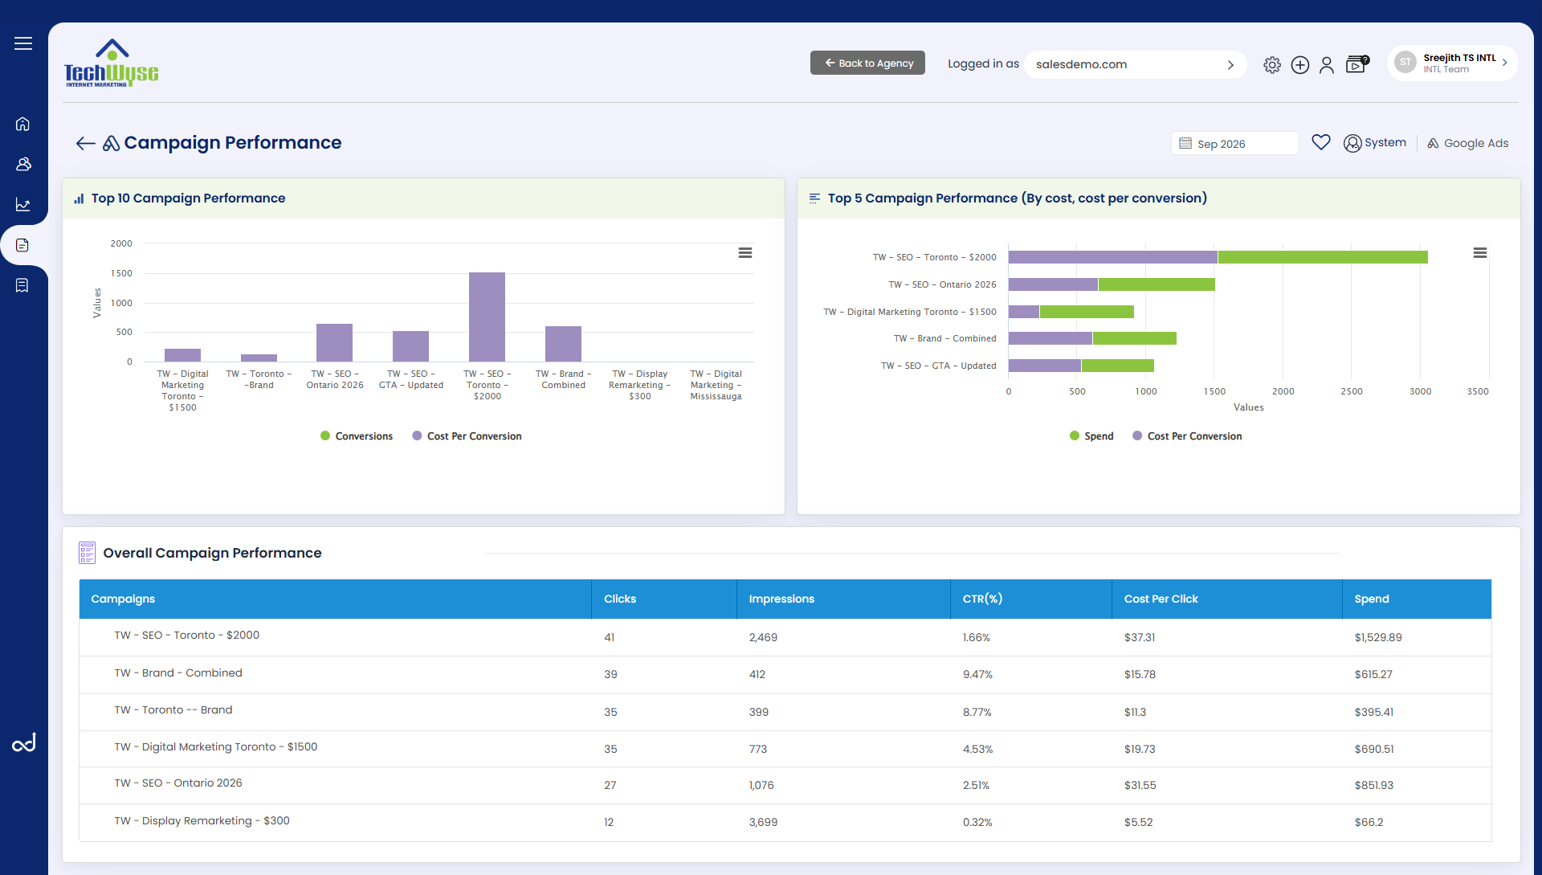Select the Google Ads source link
The height and width of the screenshot is (875, 1542).
point(1467,143)
